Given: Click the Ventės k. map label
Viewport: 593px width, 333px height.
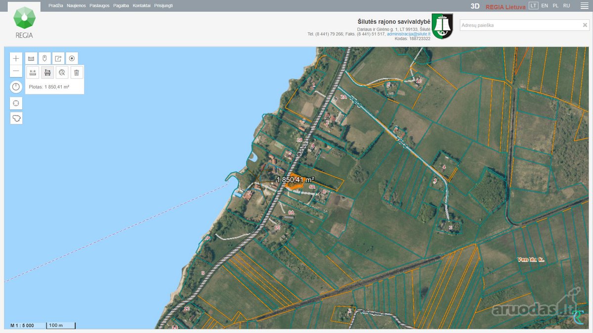Looking at the screenshot, I should [530, 259].
